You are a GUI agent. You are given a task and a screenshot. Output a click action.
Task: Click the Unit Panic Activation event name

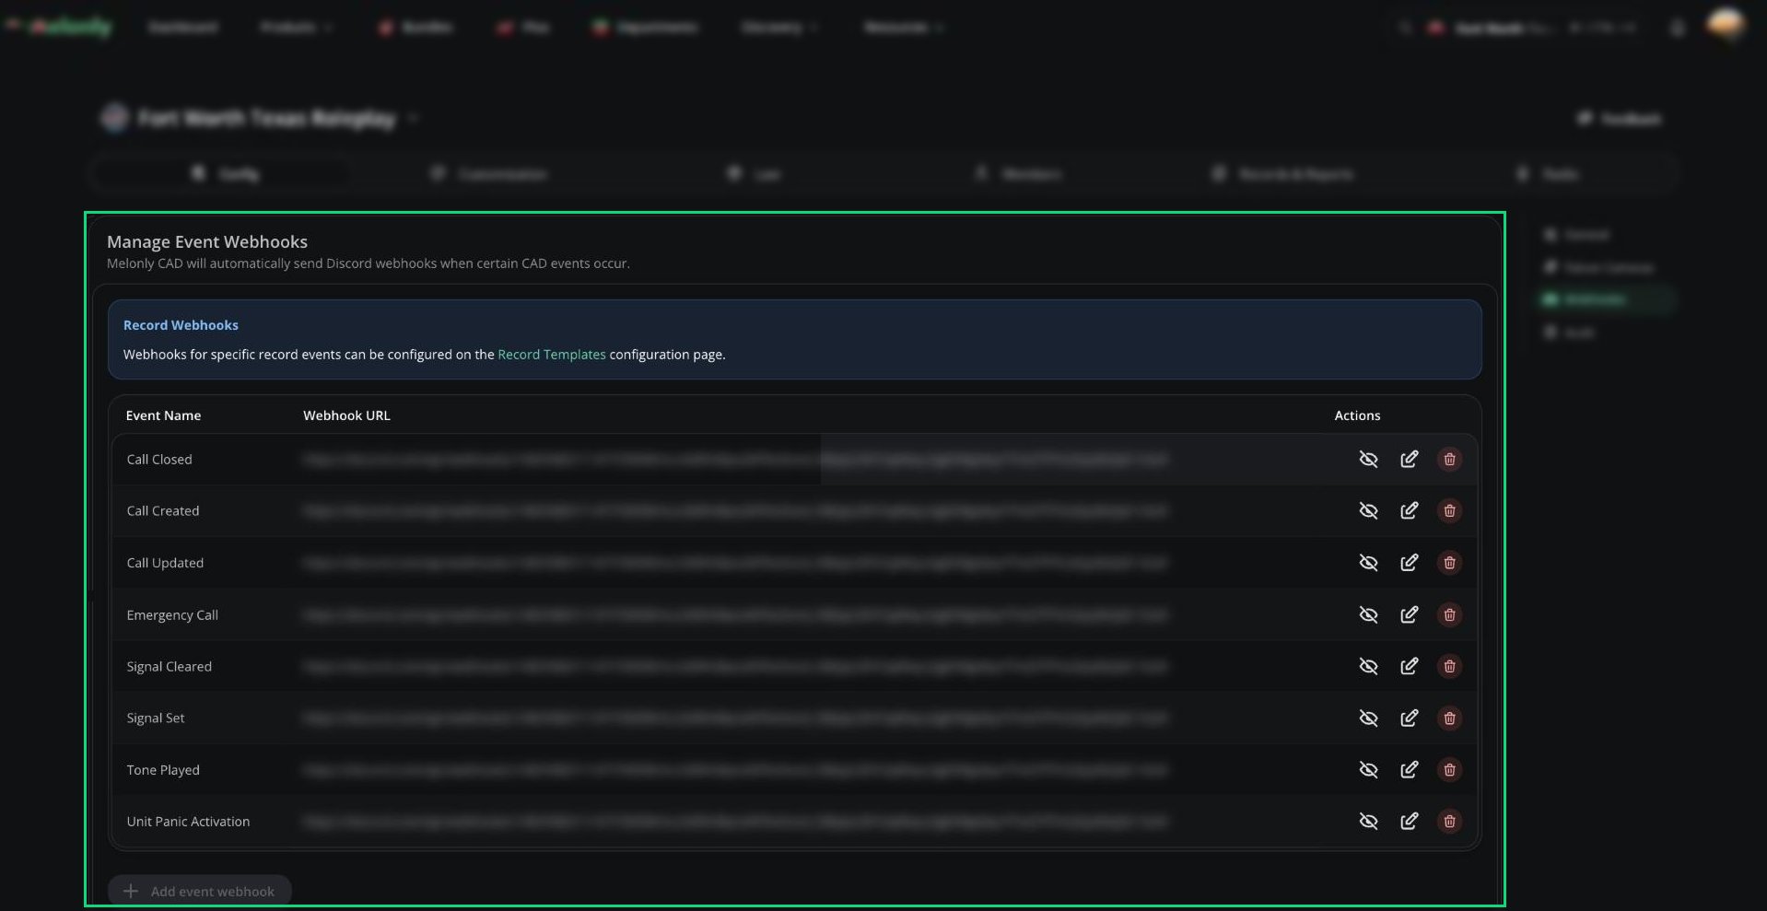tap(188, 822)
